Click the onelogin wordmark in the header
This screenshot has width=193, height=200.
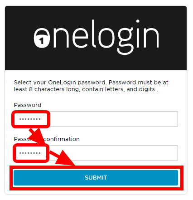coord(96,37)
